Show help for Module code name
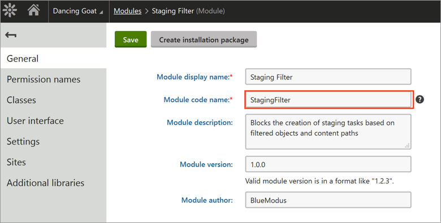Screen dimensions: 441x223 pos(420,99)
